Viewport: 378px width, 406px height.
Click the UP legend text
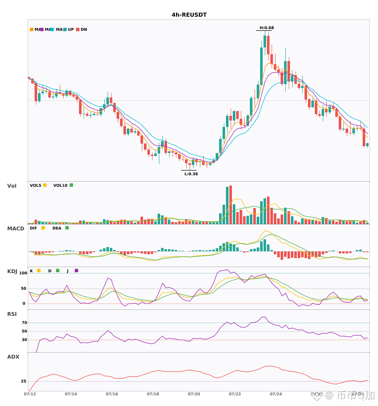click(71, 29)
